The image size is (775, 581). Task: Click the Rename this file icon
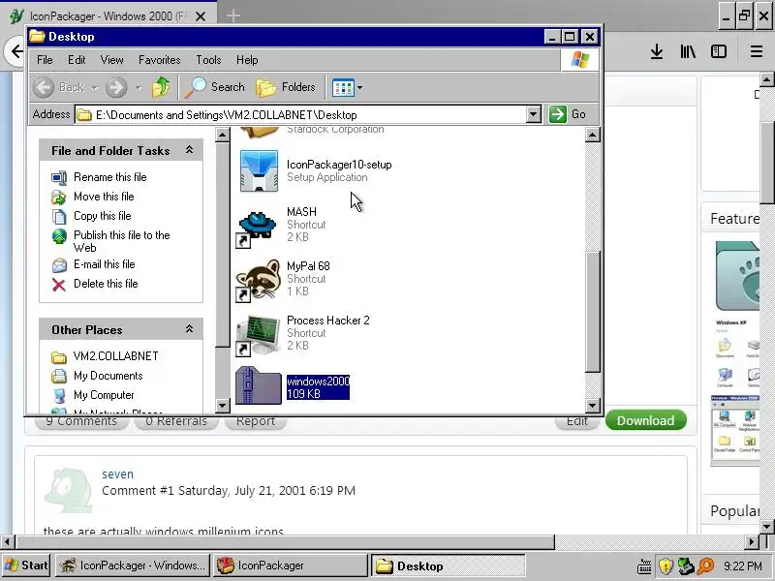(x=59, y=177)
